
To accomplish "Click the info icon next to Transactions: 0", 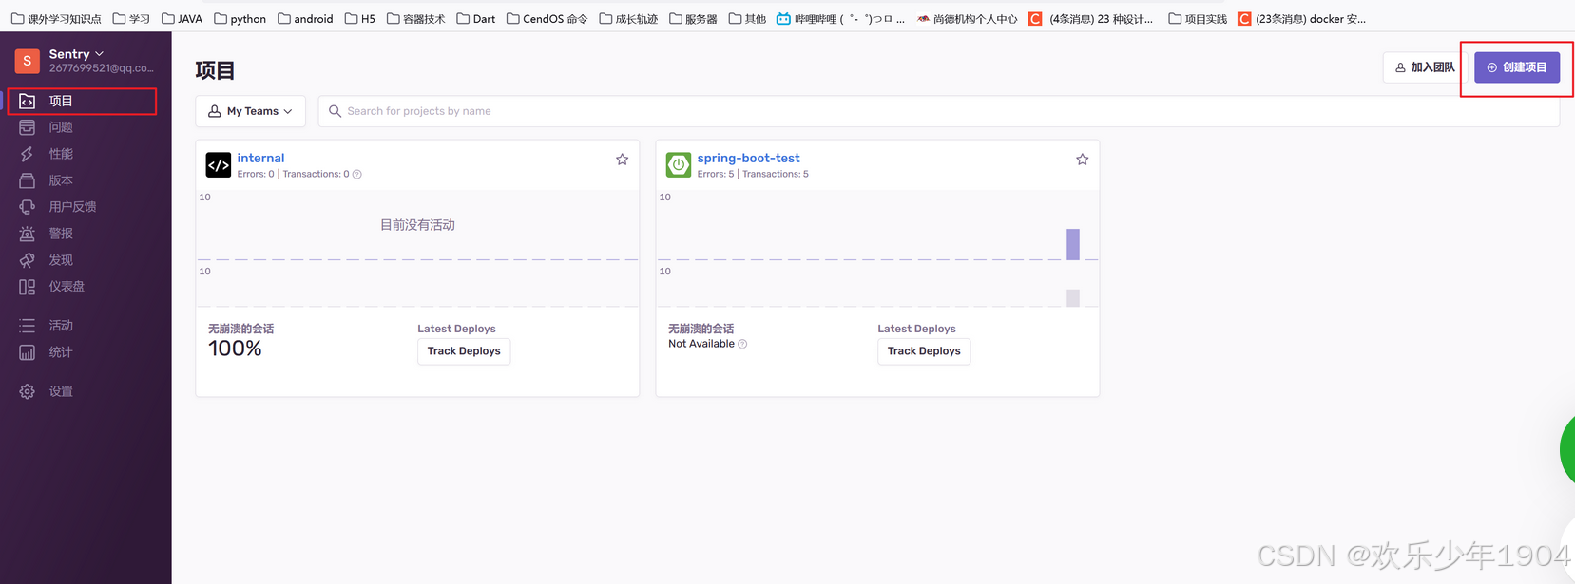I will tap(357, 175).
